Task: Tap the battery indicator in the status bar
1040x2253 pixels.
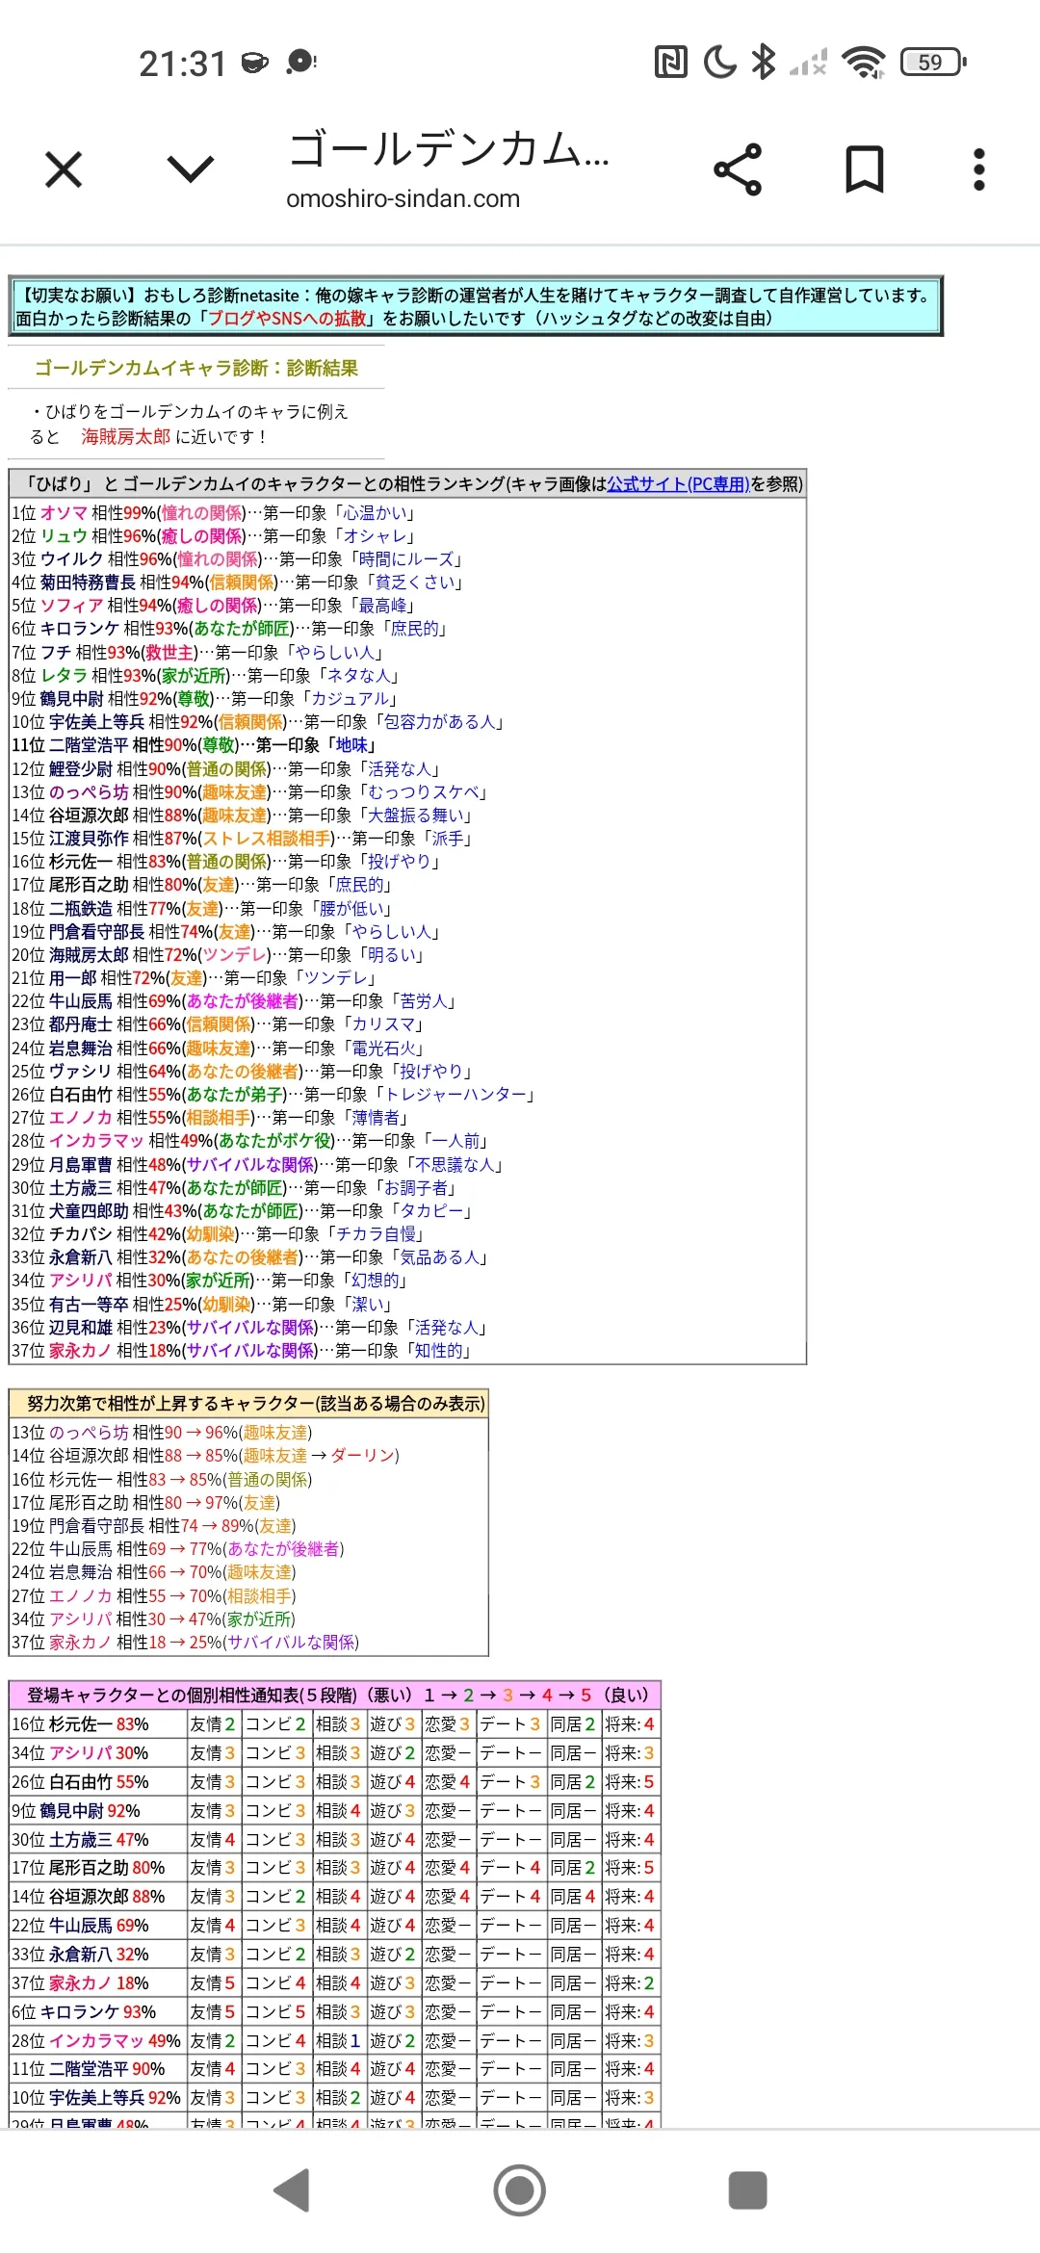Action: click(x=933, y=63)
